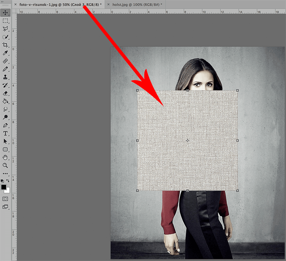The height and width of the screenshot is (261, 286).
Task: Select the Move tool
Action: (x=5, y=13)
